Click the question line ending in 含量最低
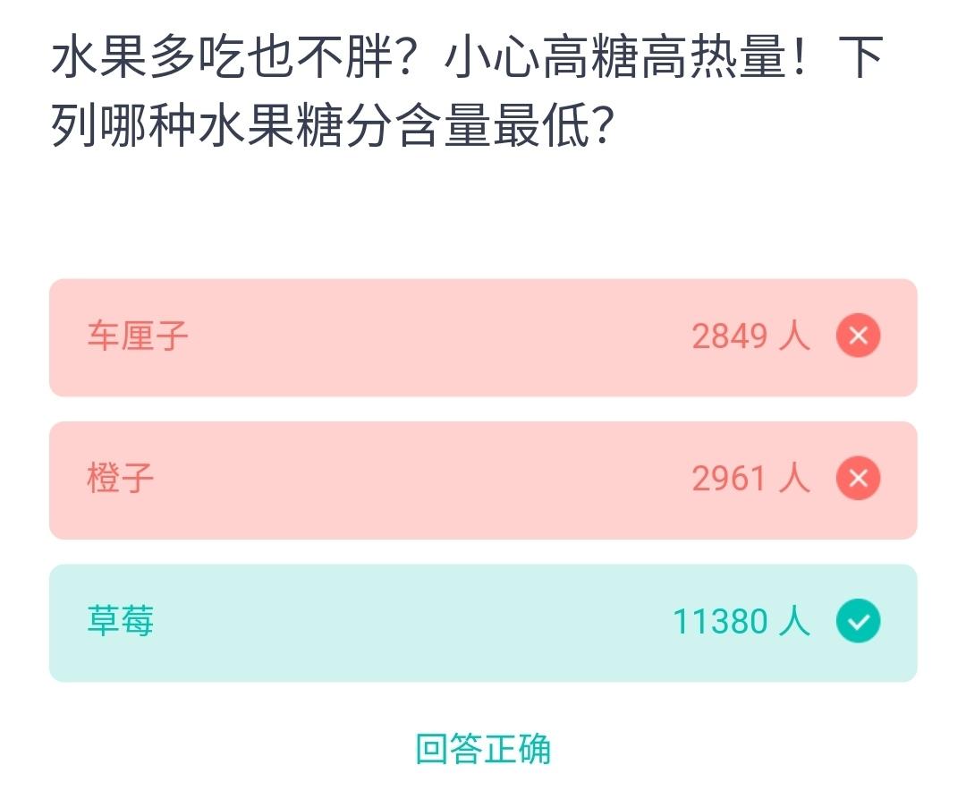966x791 pixels. 331,128
